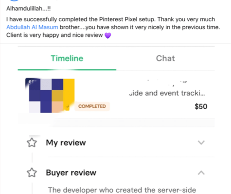This screenshot has width=231, height=194.
Task: Click the COMPLETED status badge
Action: tap(92, 106)
